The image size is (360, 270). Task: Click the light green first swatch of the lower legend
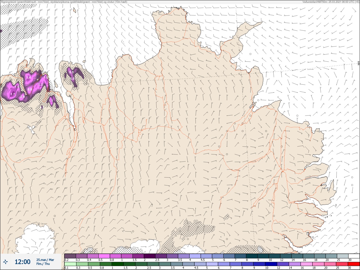point(70,264)
